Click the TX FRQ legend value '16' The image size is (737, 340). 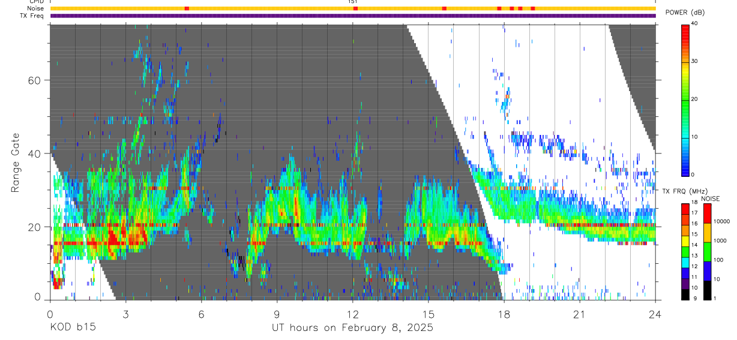pyautogui.click(x=695, y=224)
